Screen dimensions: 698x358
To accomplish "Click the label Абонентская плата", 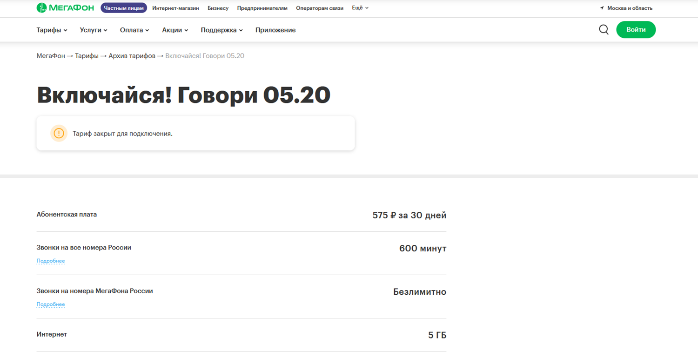I will [67, 215].
